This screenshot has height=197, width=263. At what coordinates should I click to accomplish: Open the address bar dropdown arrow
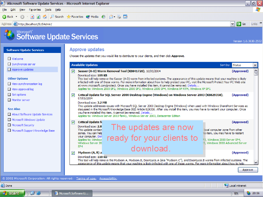pos(232,24)
